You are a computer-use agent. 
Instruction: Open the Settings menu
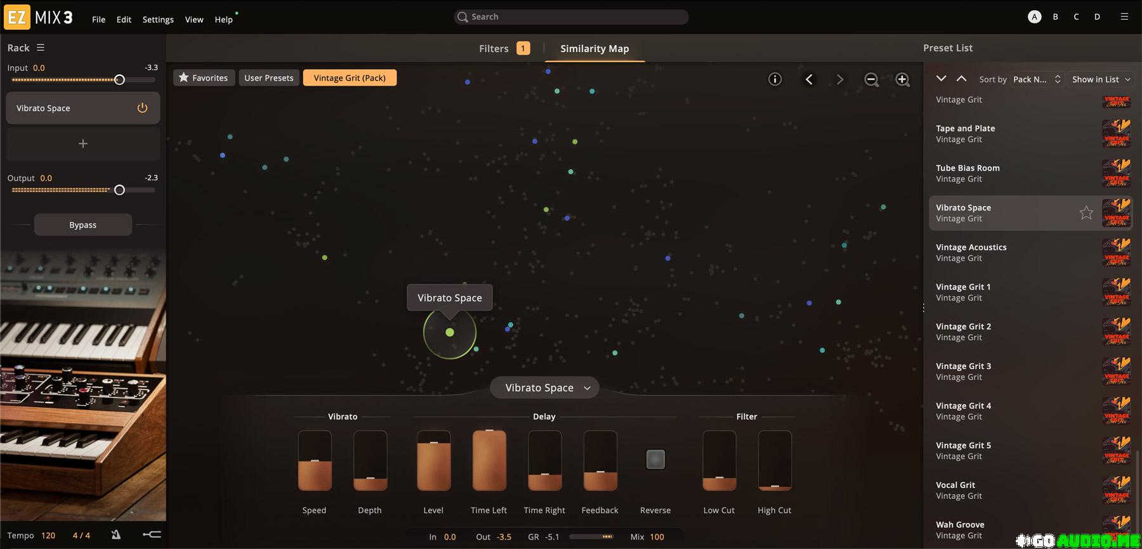(158, 20)
